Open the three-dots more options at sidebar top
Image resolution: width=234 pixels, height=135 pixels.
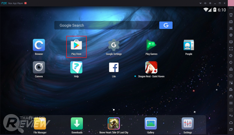pyautogui.click(x=231, y=8)
